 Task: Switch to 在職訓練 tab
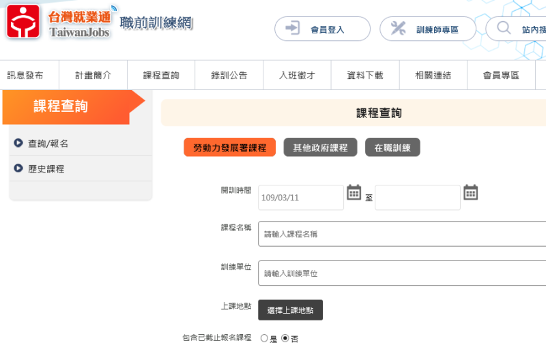tap(392, 147)
